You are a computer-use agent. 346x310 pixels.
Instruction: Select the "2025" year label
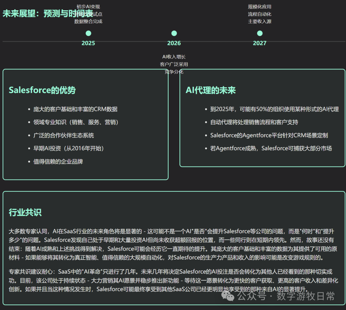[88, 43]
